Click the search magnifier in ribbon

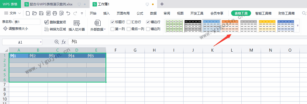click(x=304, y=13)
